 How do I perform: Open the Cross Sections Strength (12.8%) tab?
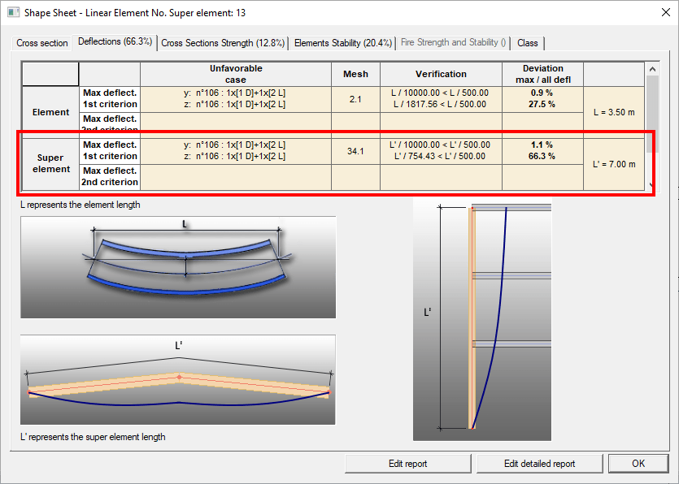(223, 43)
